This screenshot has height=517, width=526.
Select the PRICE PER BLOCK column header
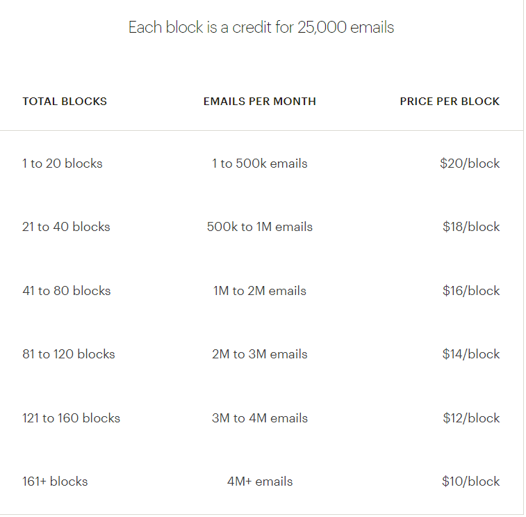click(x=450, y=102)
